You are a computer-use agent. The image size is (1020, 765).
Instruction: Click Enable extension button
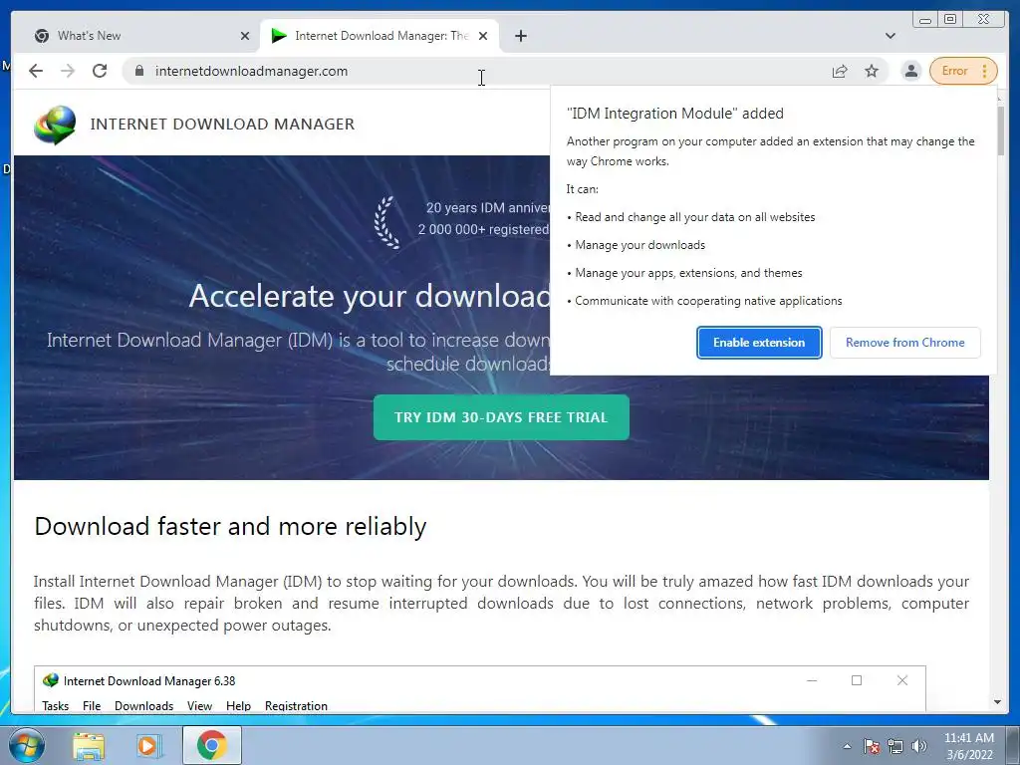click(759, 343)
